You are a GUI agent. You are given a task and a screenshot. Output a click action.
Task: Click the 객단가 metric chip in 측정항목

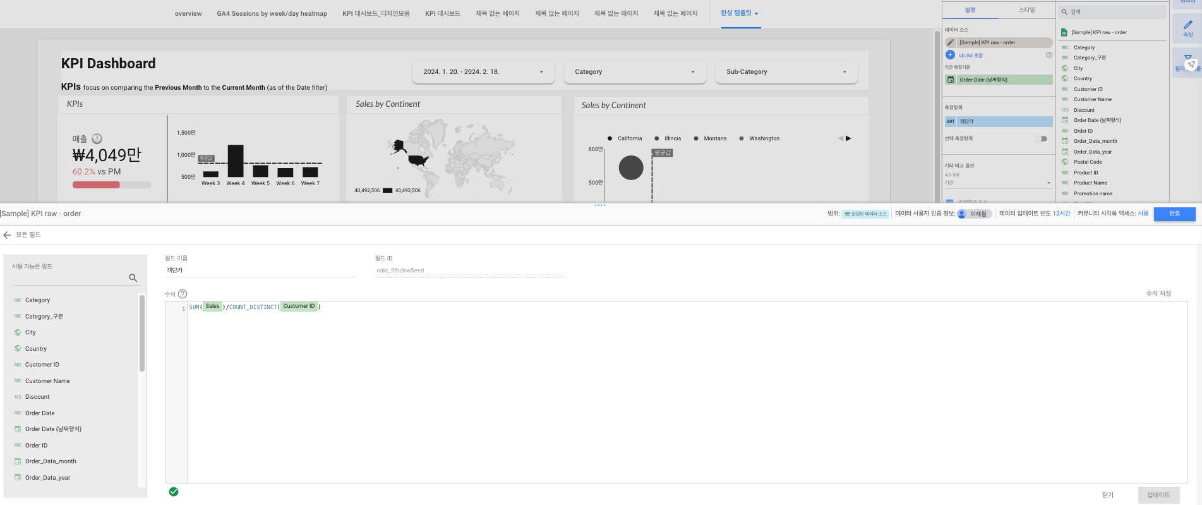999,121
